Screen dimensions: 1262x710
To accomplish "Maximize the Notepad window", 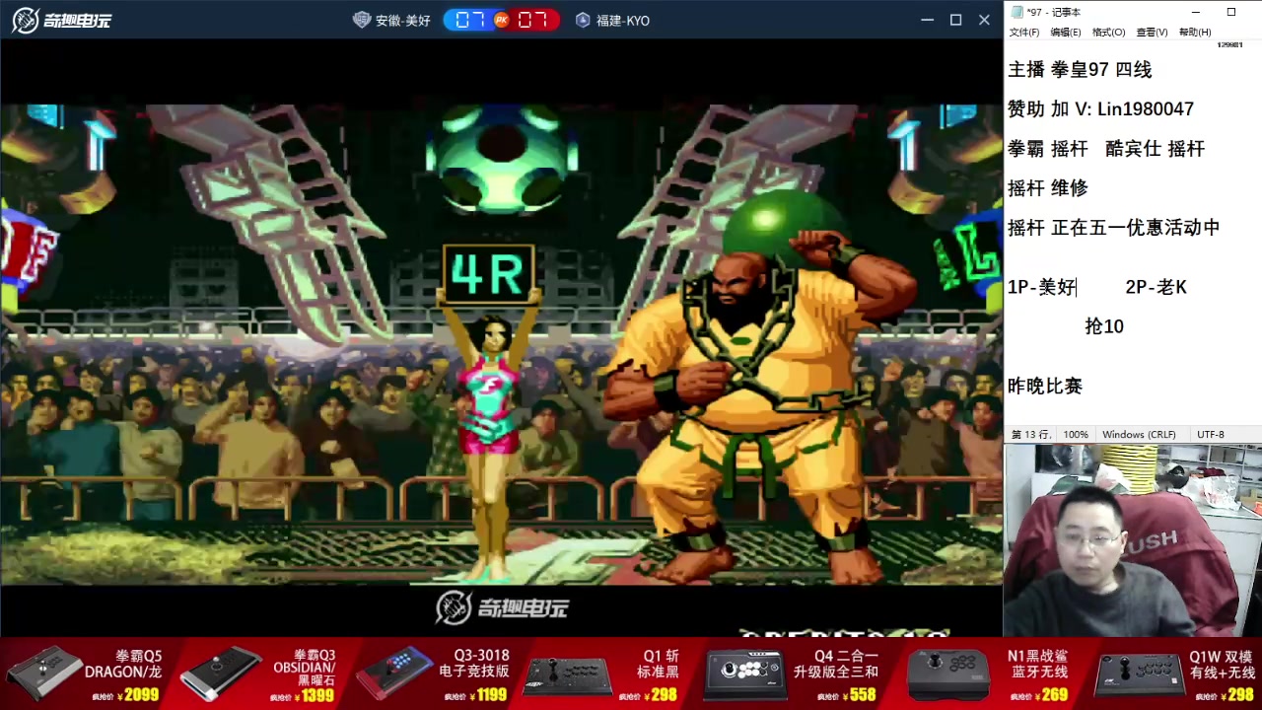I will tap(1231, 12).
